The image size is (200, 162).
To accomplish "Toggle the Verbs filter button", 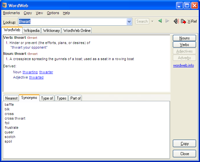I will click(x=184, y=45).
